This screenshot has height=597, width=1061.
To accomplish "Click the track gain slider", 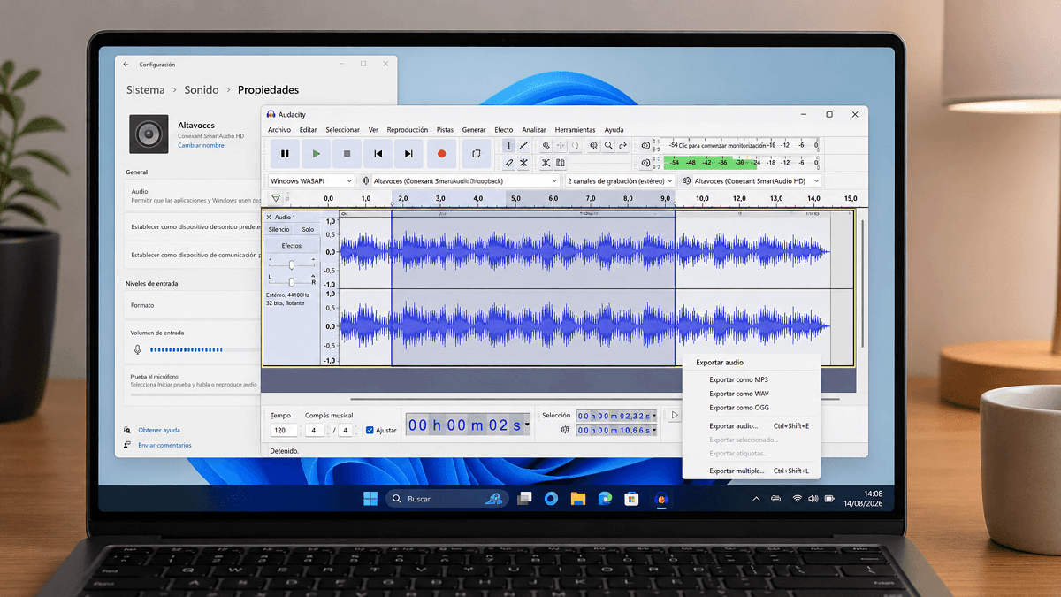I will (x=292, y=264).
